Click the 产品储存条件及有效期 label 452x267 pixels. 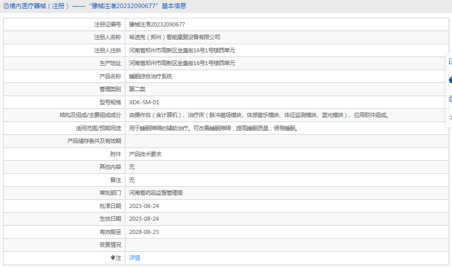pos(94,141)
